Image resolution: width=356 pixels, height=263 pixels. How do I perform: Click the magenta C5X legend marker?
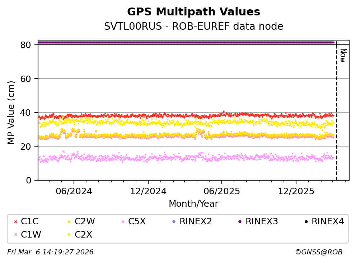pyautogui.click(x=123, y=222)
